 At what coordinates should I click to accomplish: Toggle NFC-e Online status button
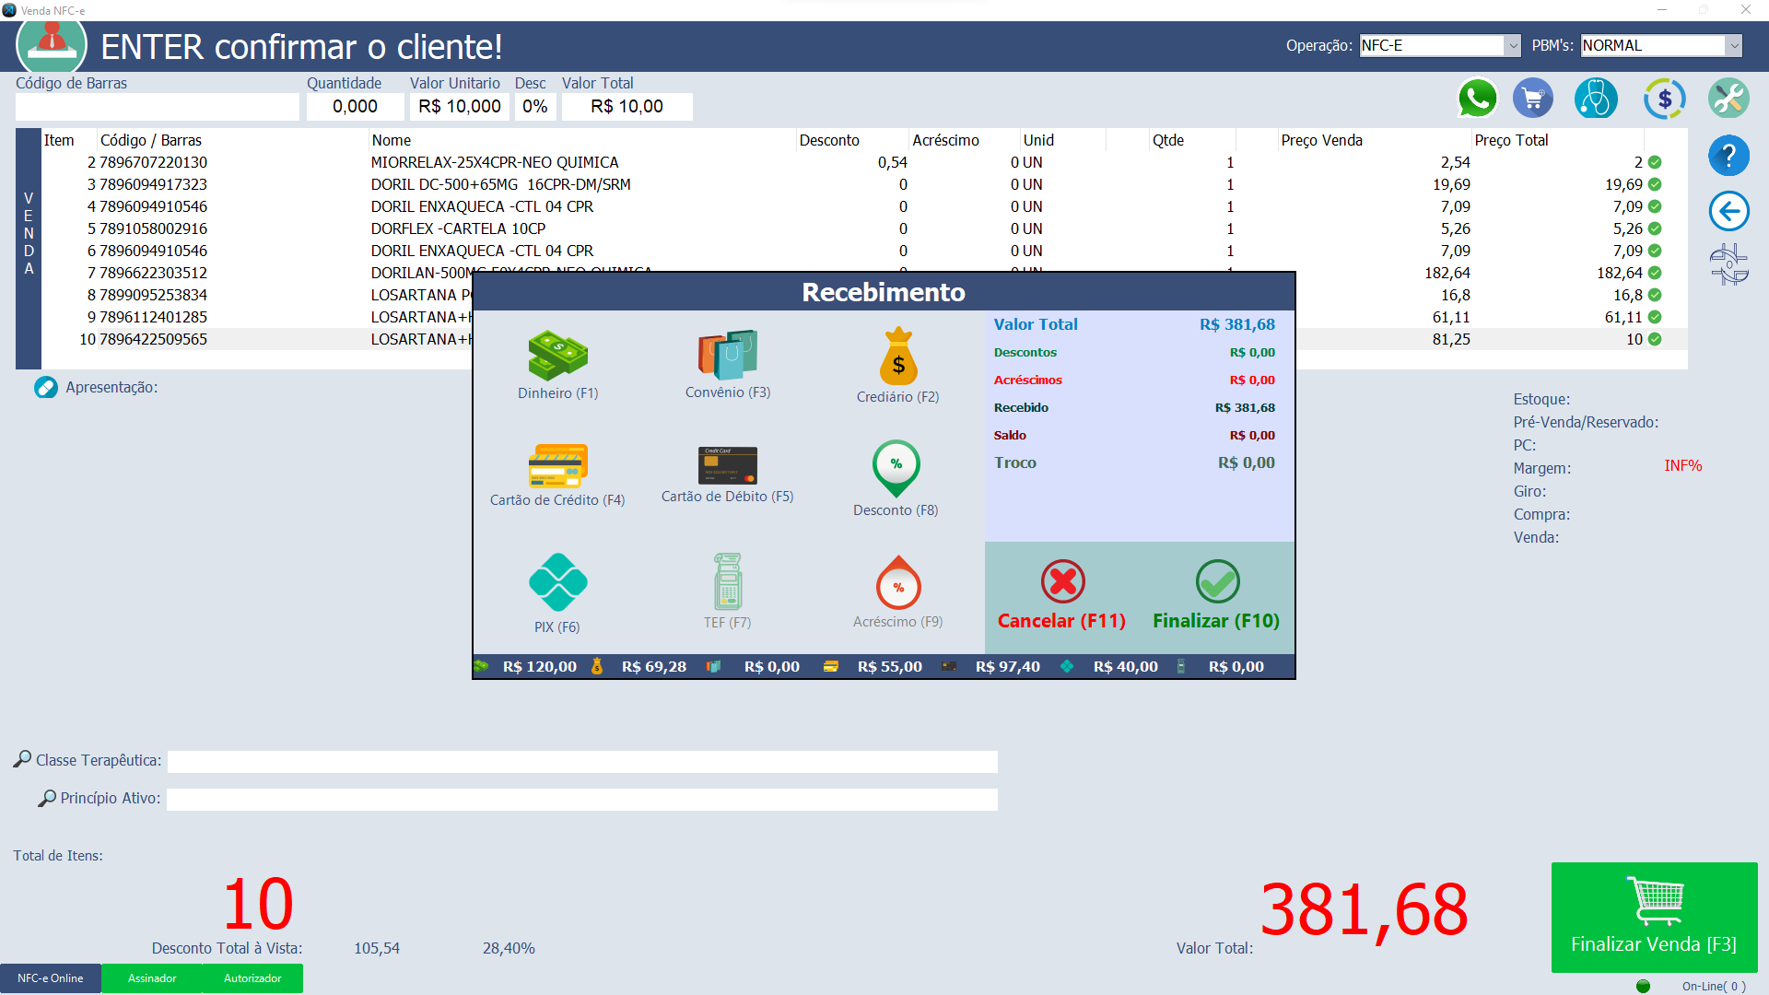point(51,978)
